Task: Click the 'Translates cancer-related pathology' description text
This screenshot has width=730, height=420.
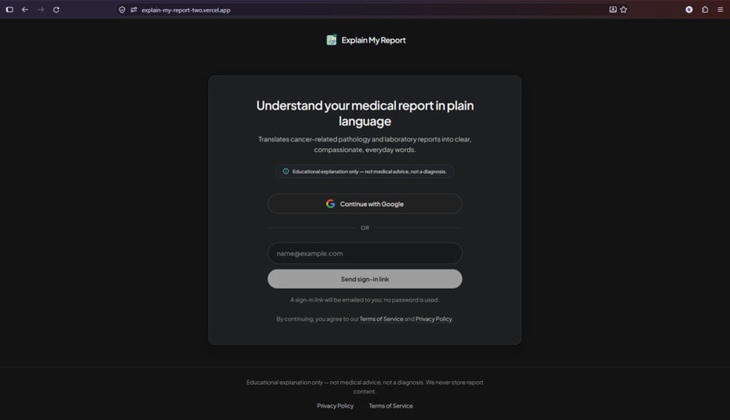Action: pos(364,144)
